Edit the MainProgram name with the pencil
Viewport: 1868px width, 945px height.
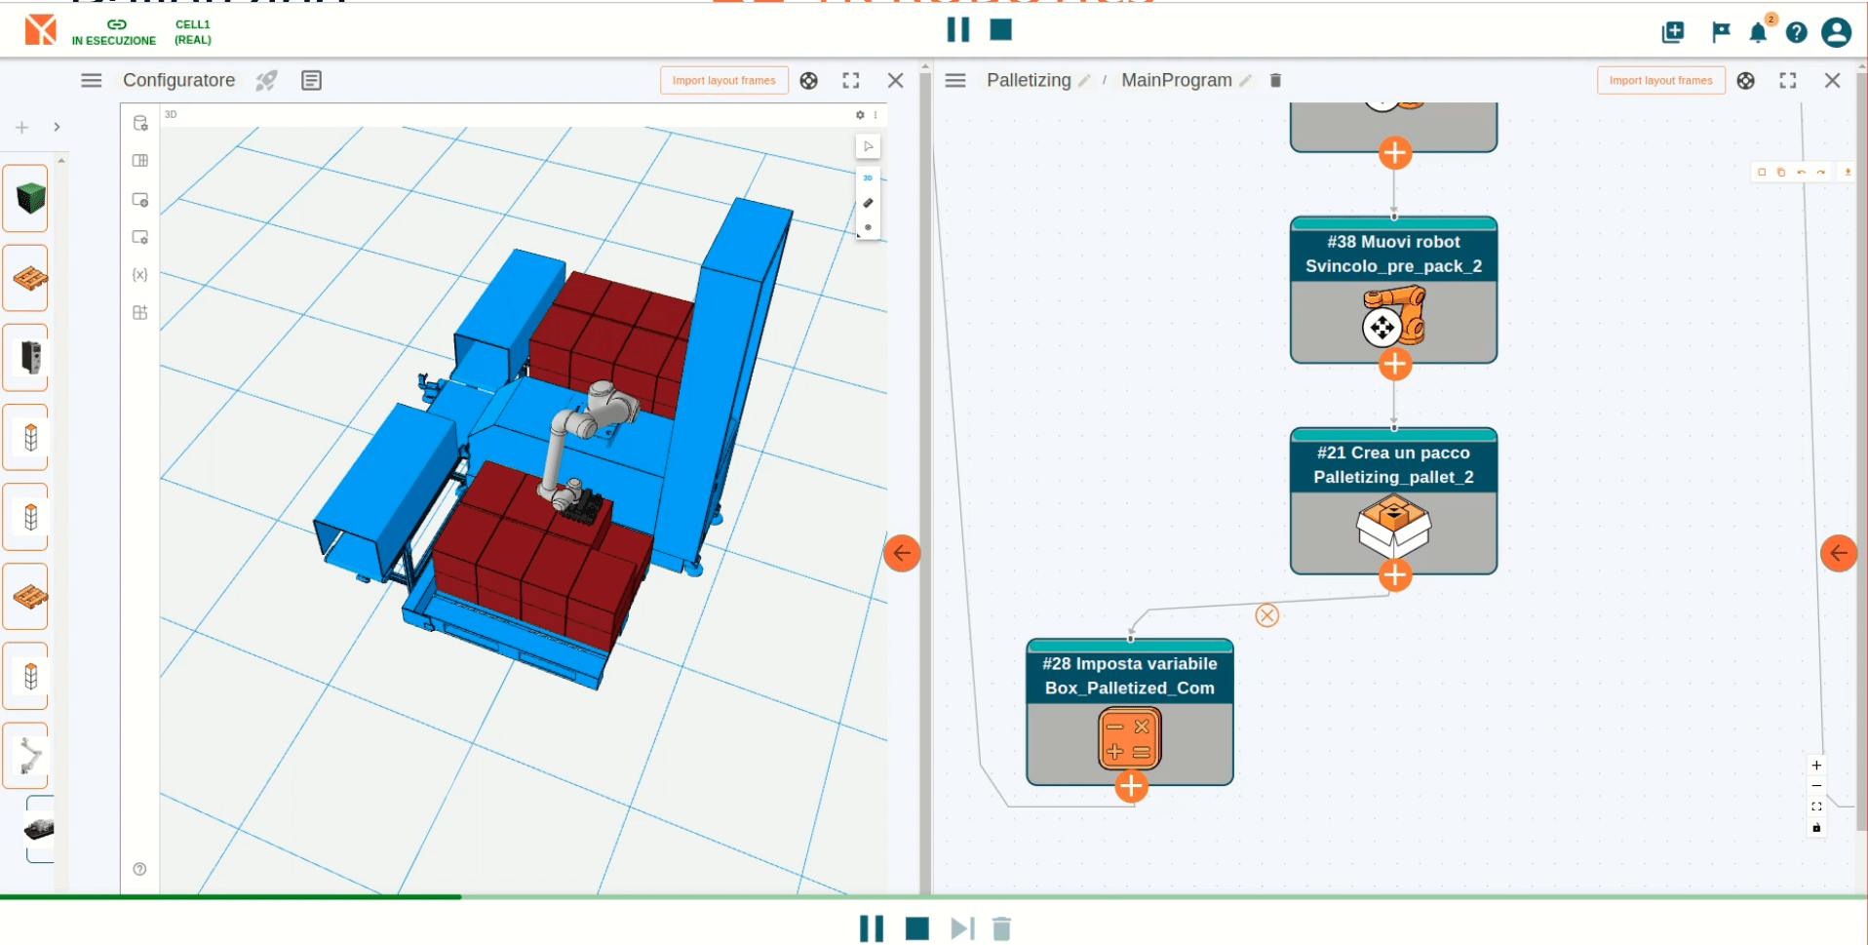click(1245, 81)
